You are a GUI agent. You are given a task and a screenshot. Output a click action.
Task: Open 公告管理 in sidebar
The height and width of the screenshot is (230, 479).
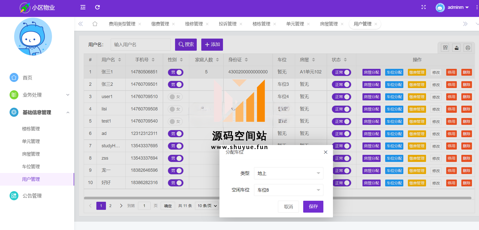click(32, 196)
